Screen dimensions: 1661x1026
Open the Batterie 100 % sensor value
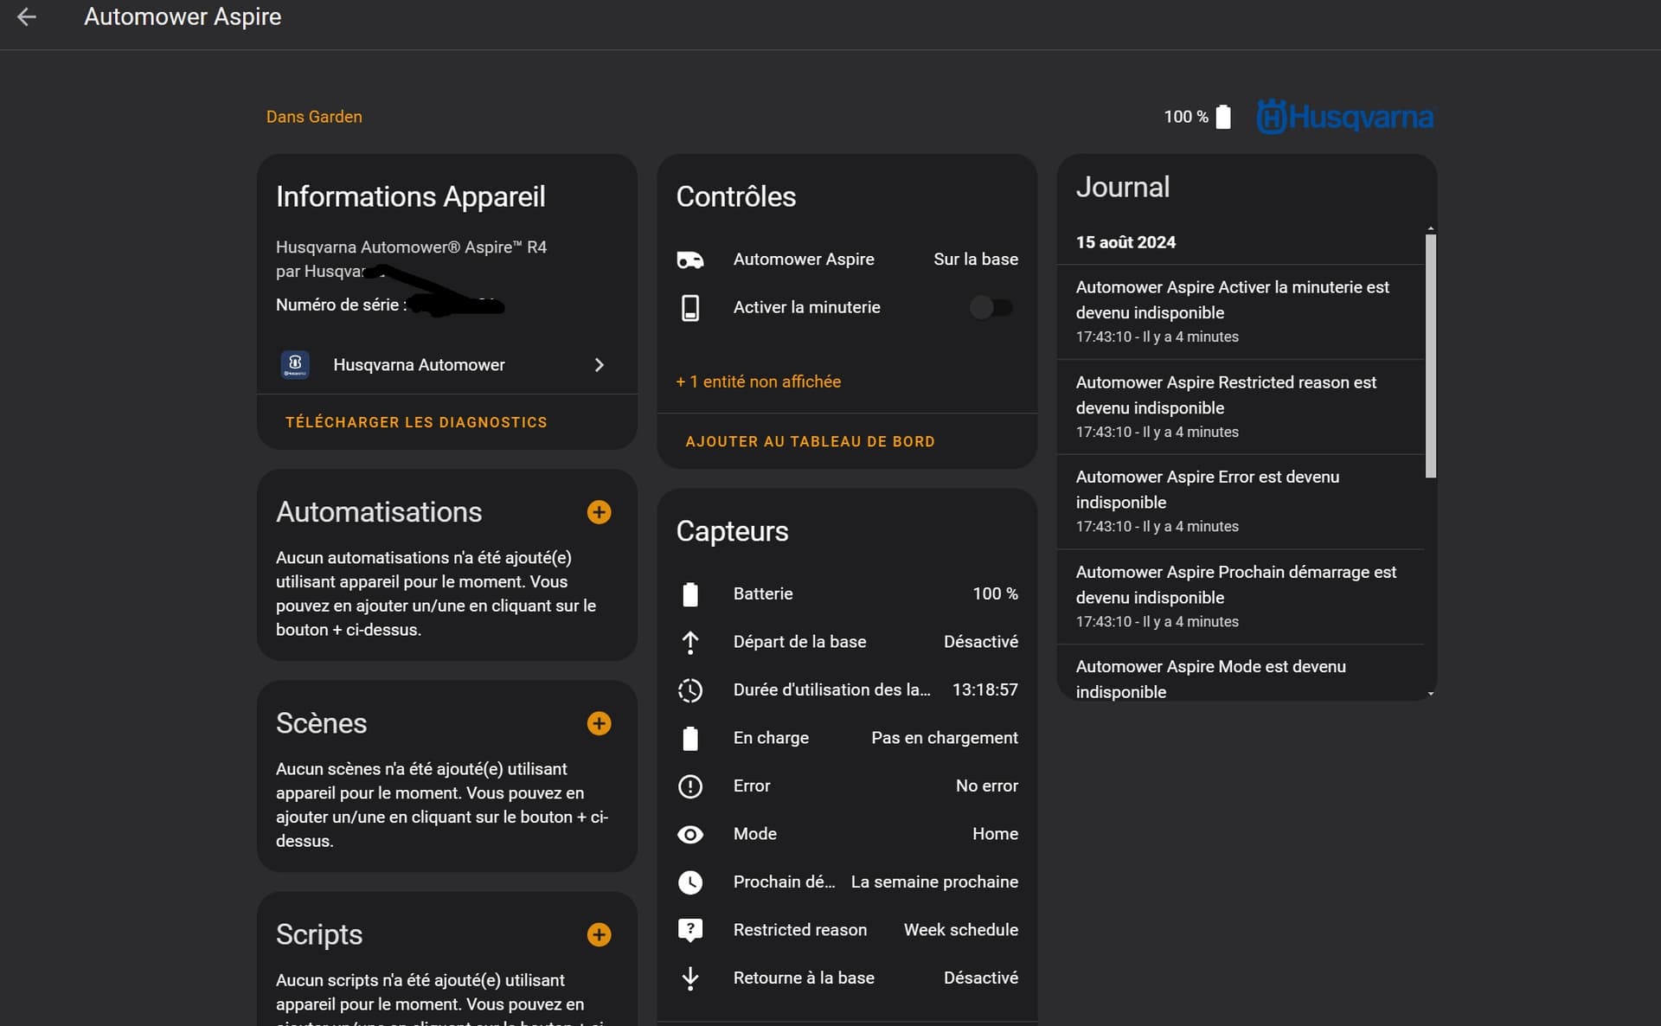(x=995, y=593)
